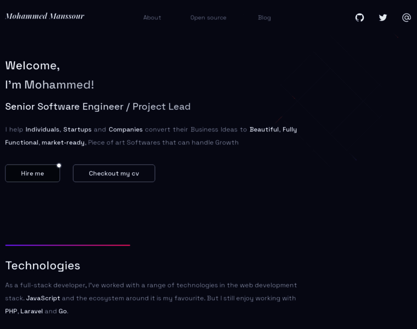417x329 pixels.
Task: Click the highlighted word Companies
Action: pyautogui.click(x=126, y=129)
